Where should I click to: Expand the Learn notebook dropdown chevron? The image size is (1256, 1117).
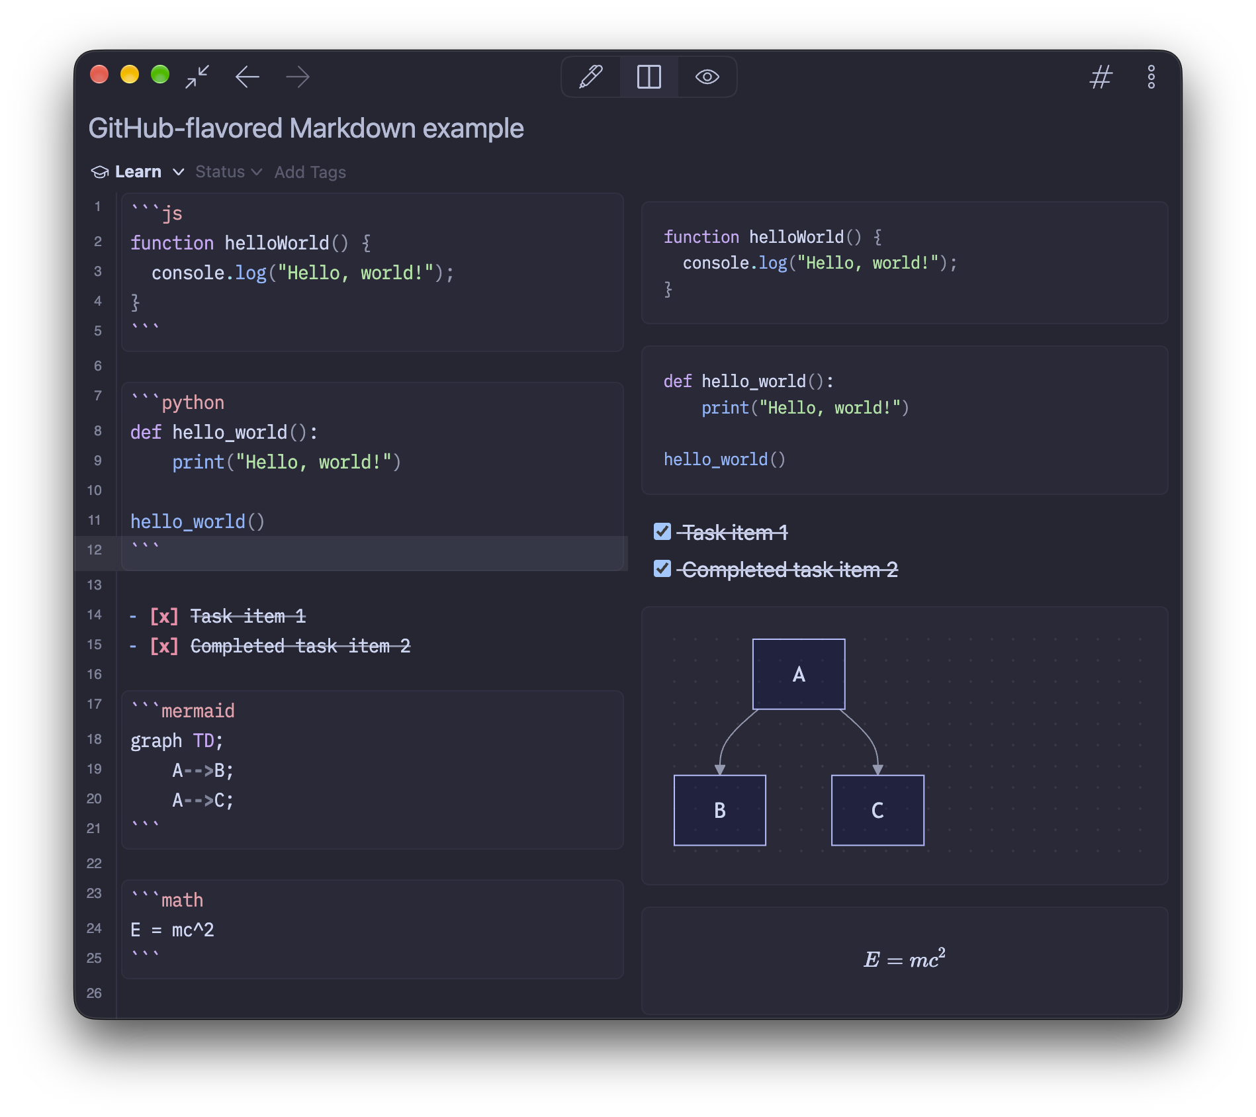(179, 172)
